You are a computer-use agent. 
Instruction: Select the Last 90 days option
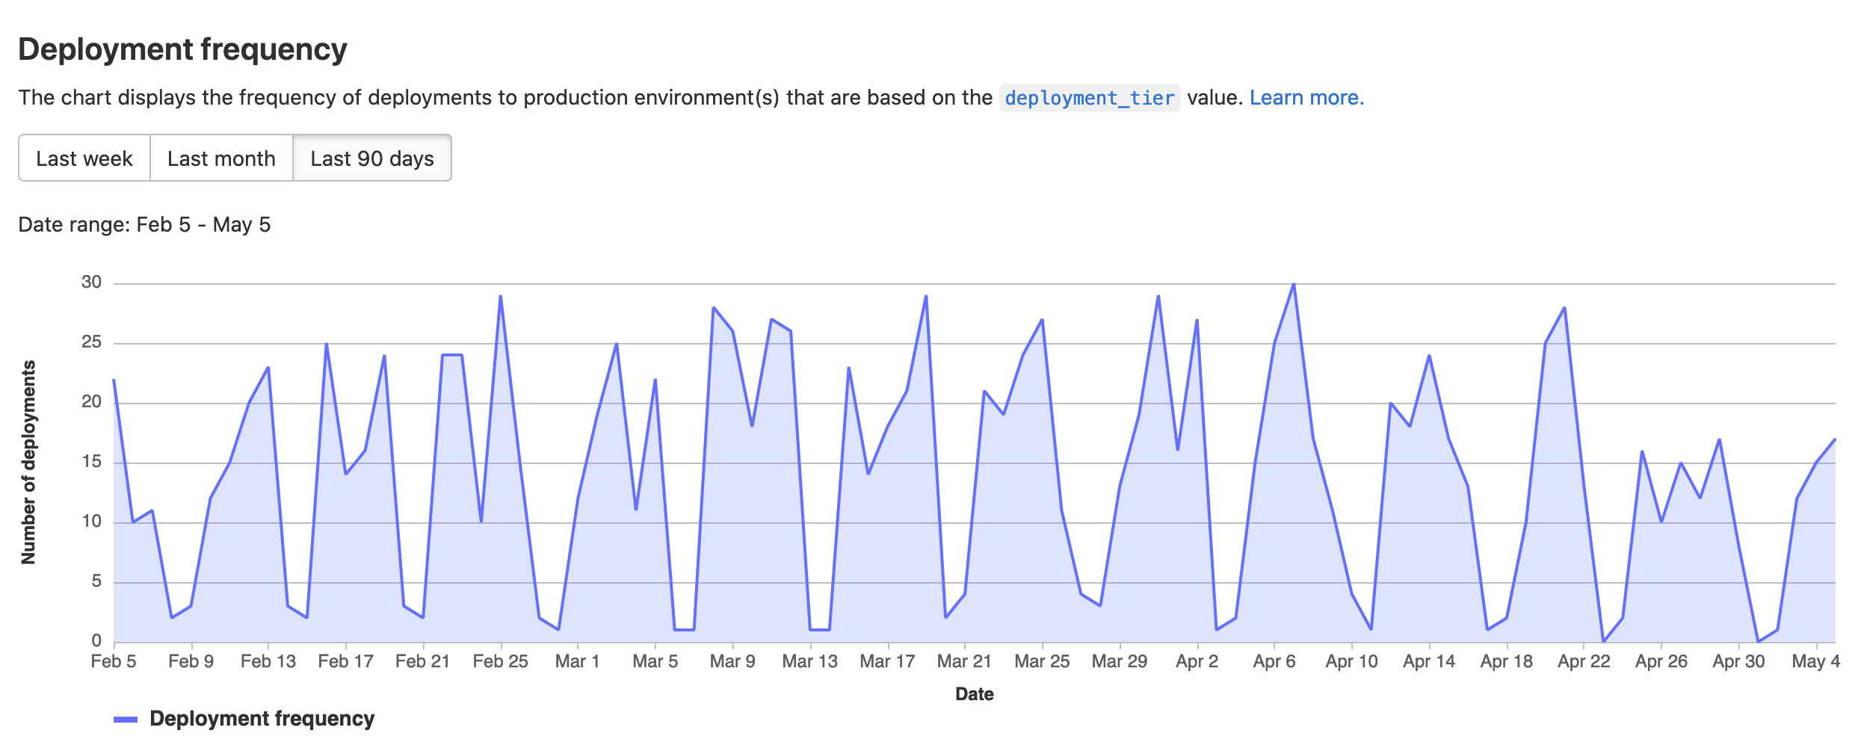[x=371, y=158]
